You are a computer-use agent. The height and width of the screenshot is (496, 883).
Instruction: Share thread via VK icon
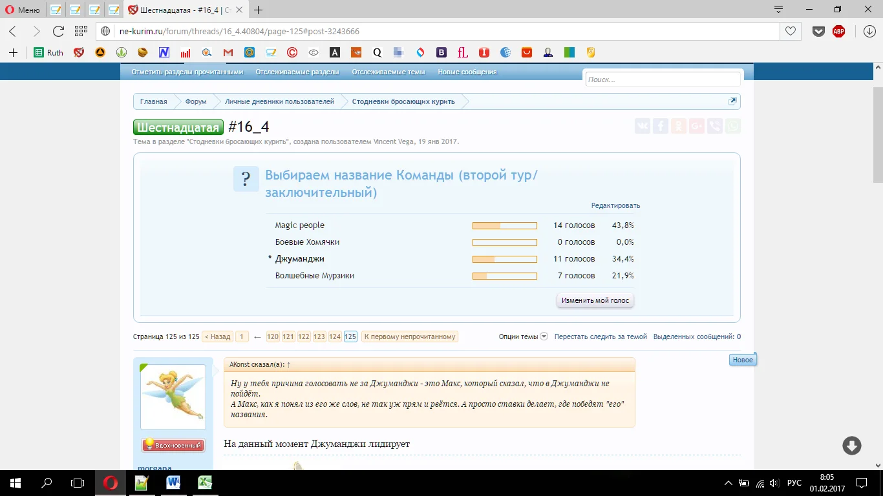(642, 127)
